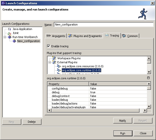Open the Plug-ins and Fragments tab

pos(85,36)
